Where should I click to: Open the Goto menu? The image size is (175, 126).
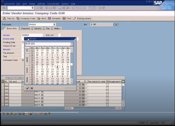click(25, 4)
